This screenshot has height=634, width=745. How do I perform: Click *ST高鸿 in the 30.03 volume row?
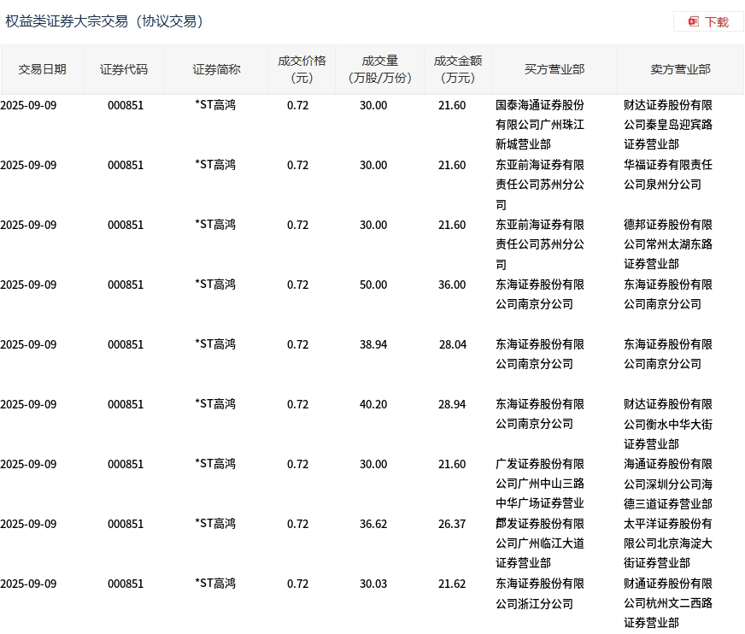click(x=215, y=583)
